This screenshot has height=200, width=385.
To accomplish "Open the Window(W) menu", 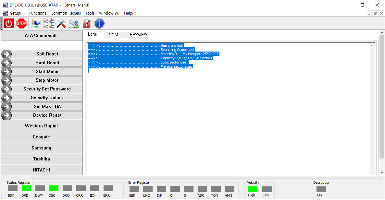I will point(109,13).
